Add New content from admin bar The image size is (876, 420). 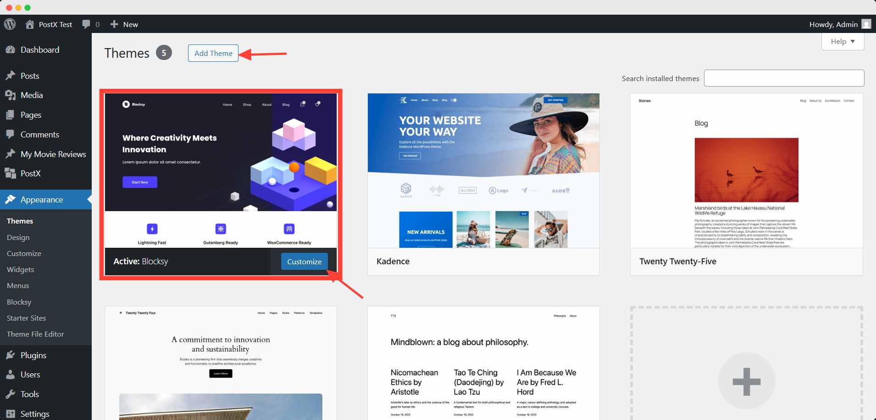click(x=114, y=24)
